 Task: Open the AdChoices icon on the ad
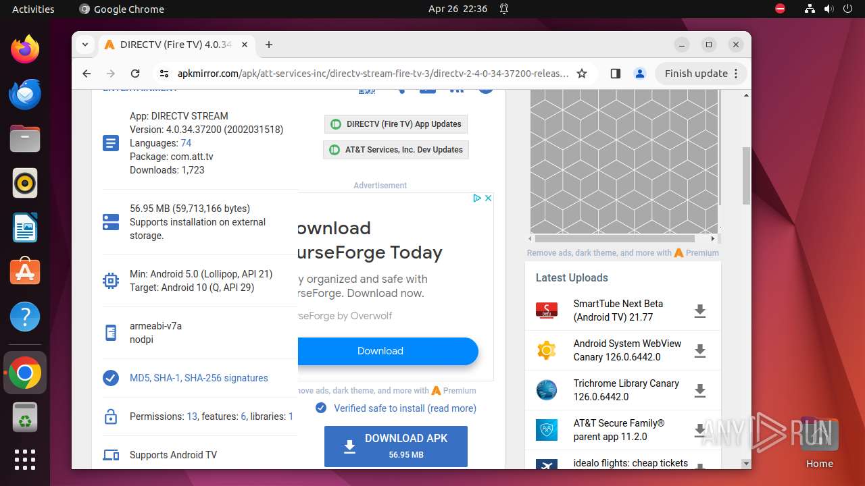click(x=476, y=198)
